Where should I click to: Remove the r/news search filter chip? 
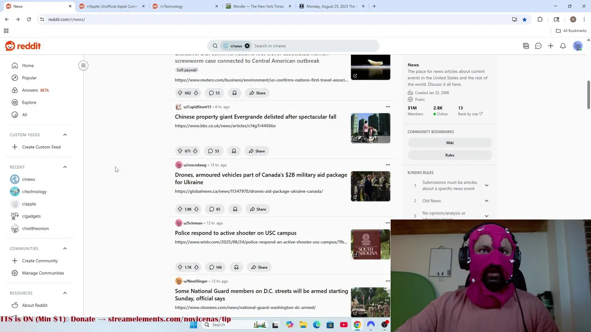coord(247,46)
